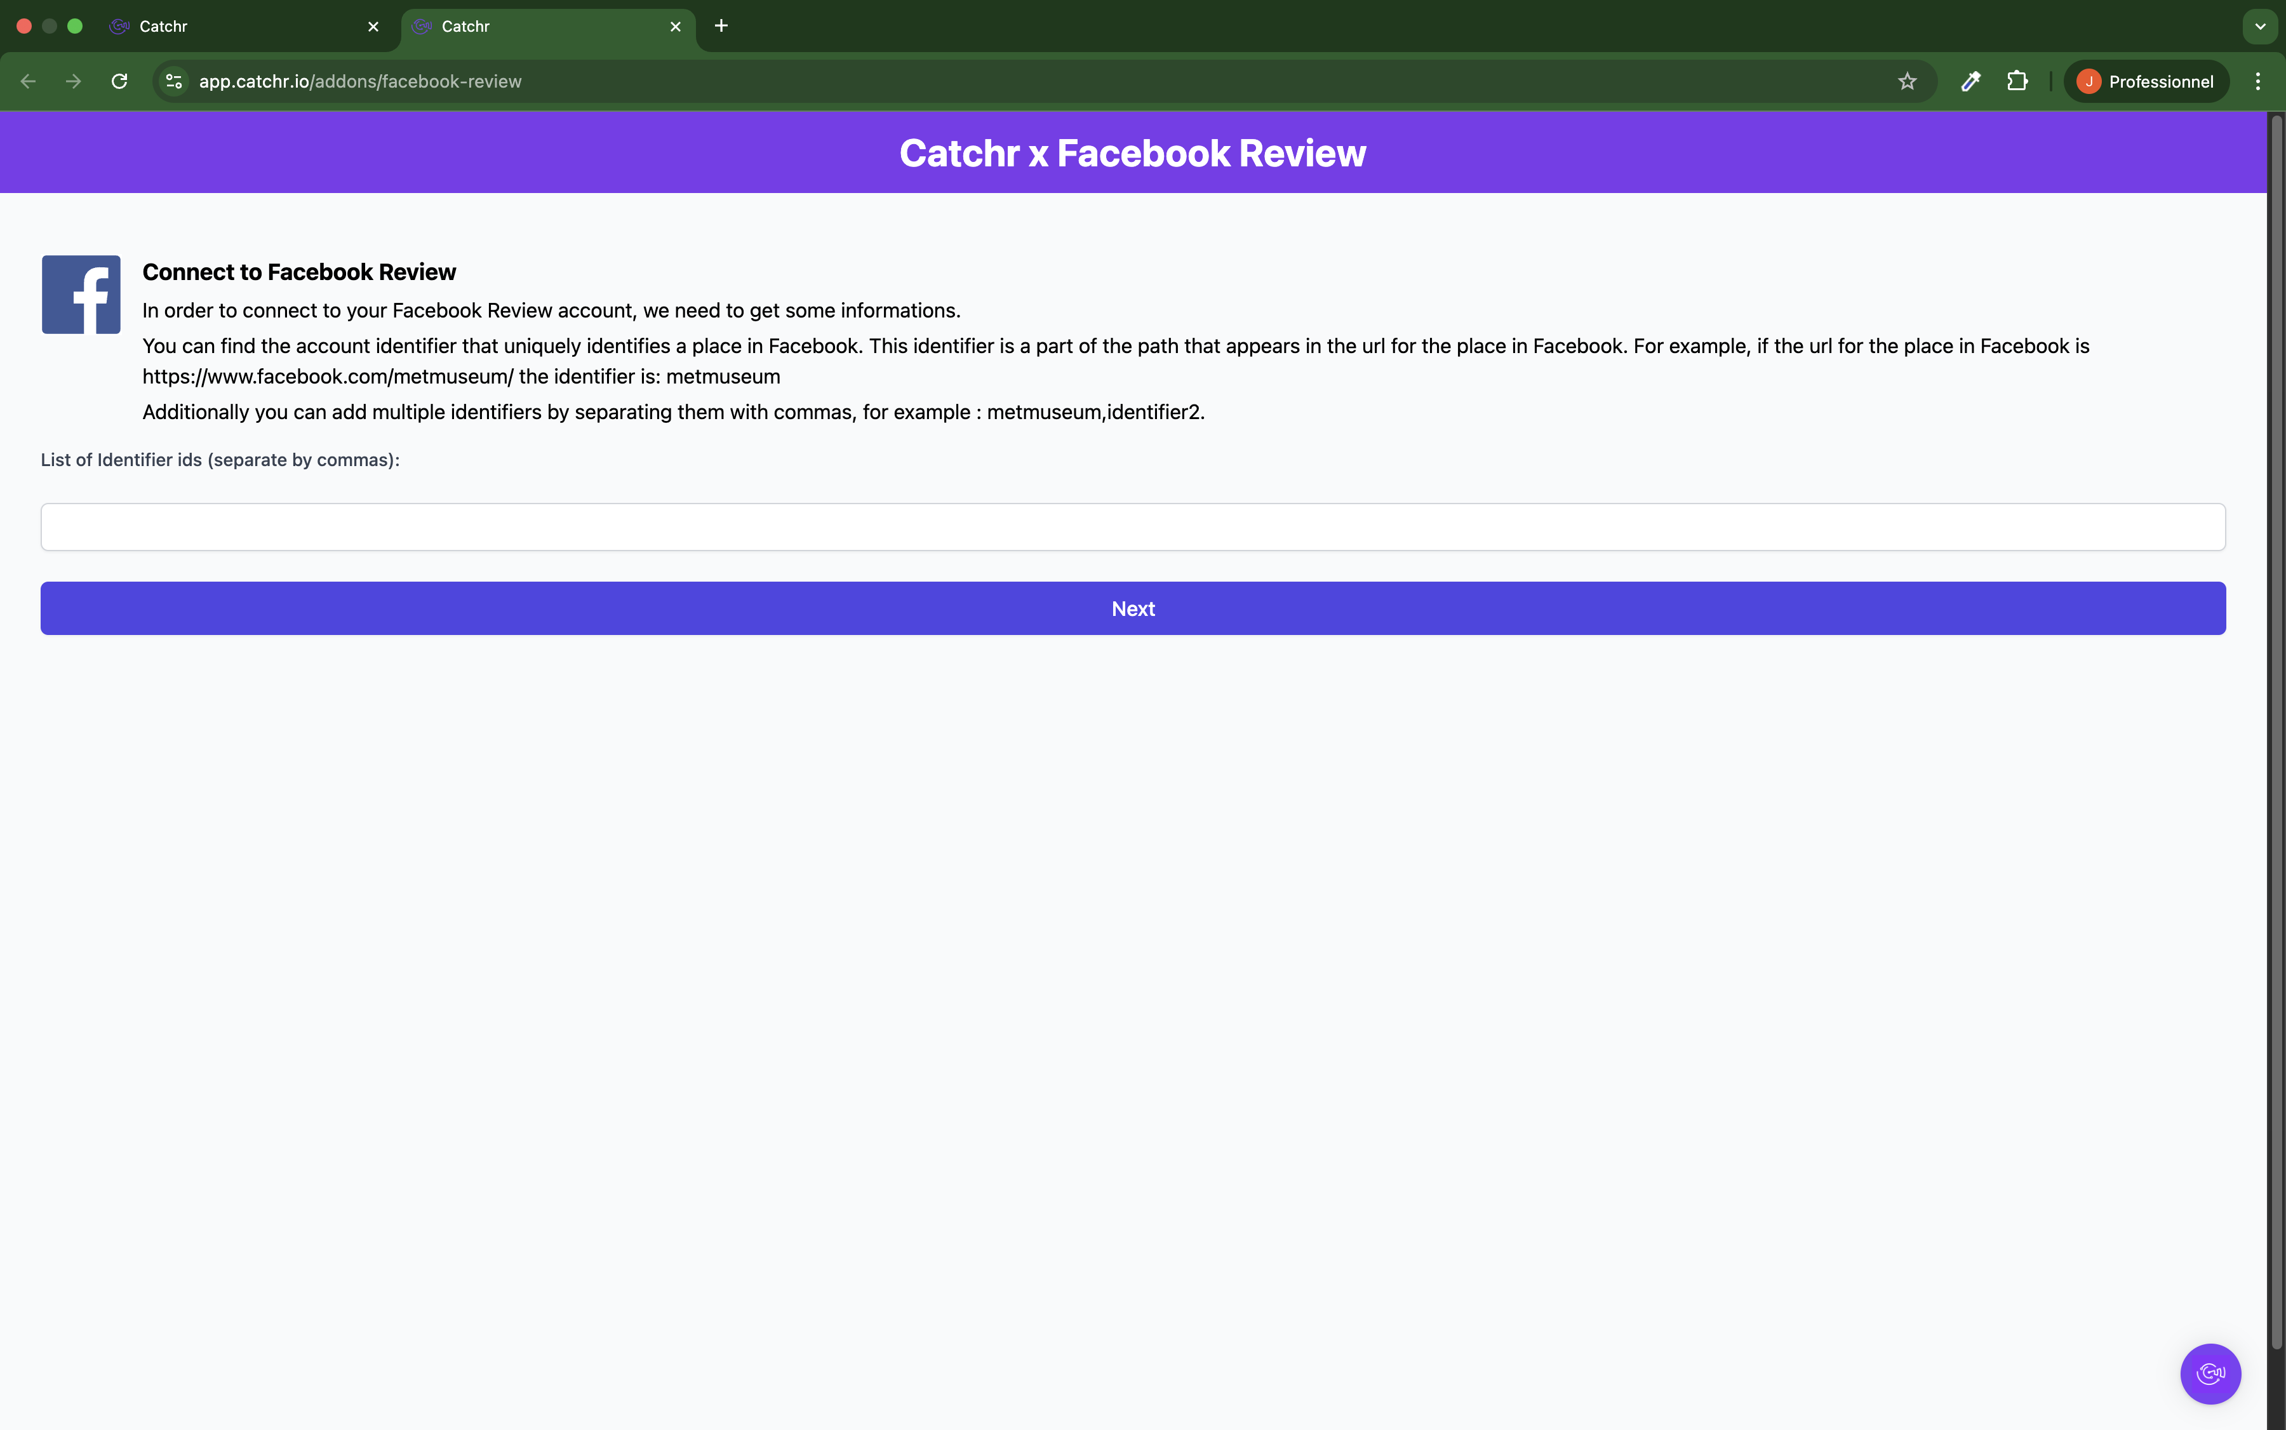The height and width of the screenshot is (1430, 2286).
Task: Go back to previous page
Action: click(x=29, y=81)
